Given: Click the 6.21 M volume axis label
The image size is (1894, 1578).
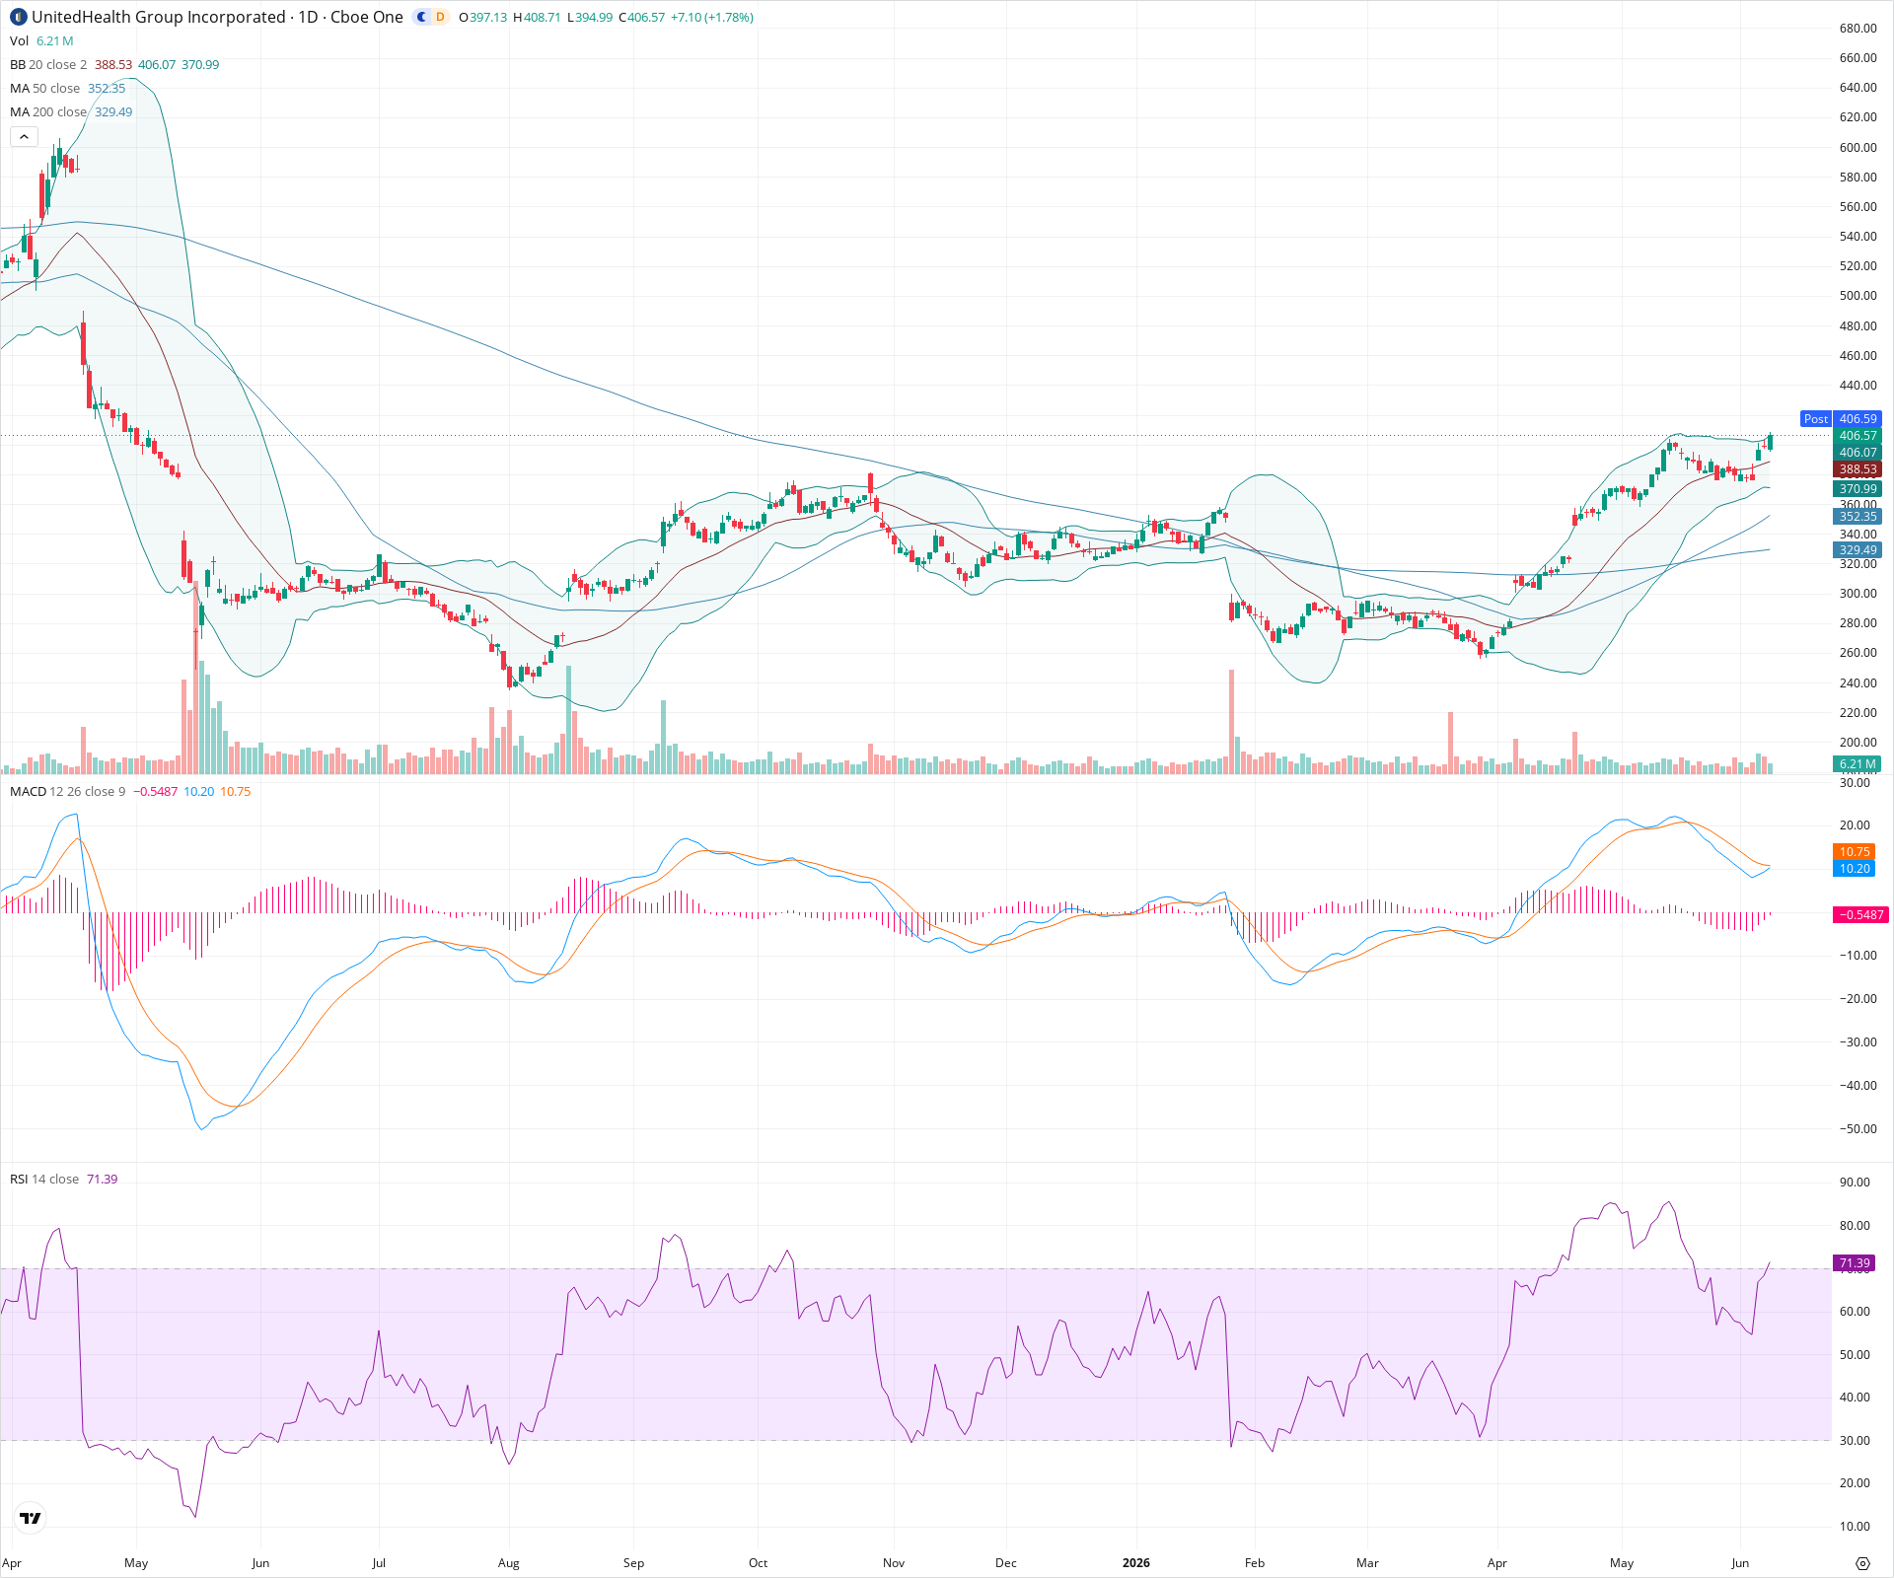Looking at the screenshot, I should (1858, 764).
